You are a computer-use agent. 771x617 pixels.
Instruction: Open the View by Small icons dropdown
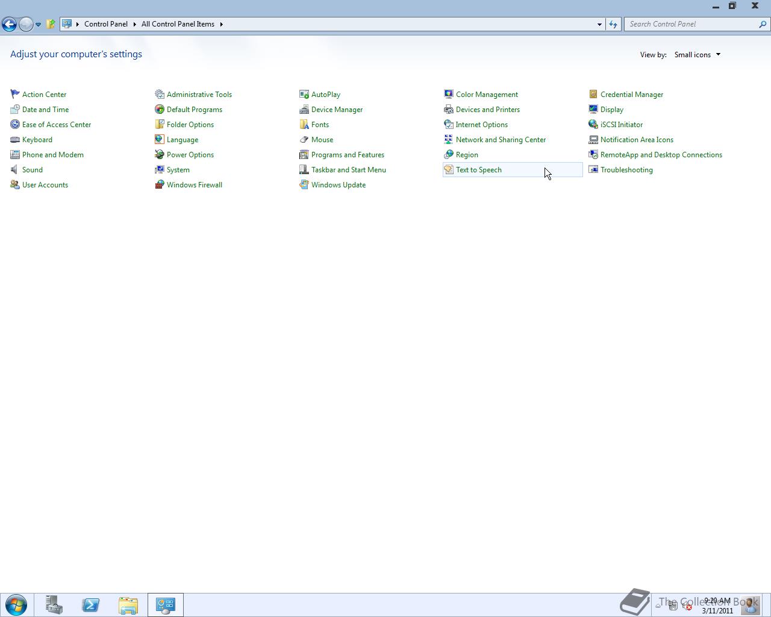pyautogui.click(x=698, y=55)
